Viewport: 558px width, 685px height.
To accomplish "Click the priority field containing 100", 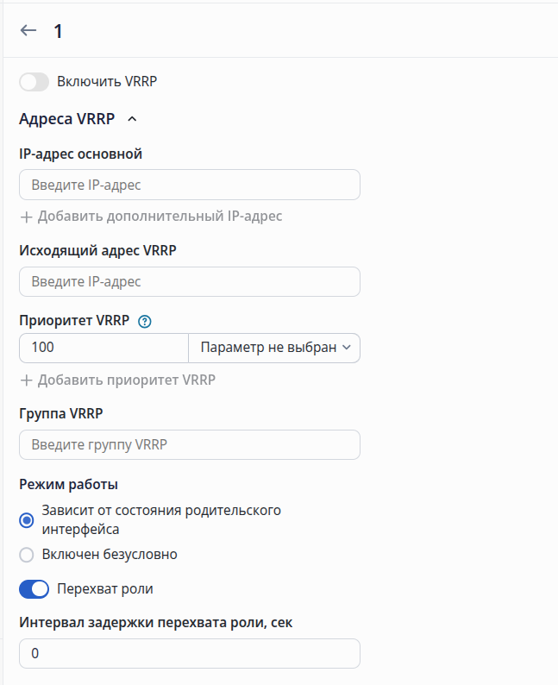I will pos(103,348).
